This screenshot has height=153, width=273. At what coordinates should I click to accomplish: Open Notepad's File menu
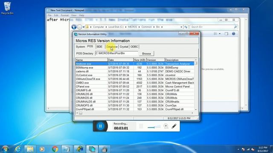[x=49, y=15]
